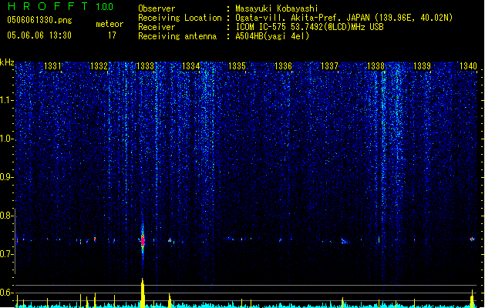The image size is (485, 308).
Task: Click the 0.7 kHz axis label
Action: [5, 254]
